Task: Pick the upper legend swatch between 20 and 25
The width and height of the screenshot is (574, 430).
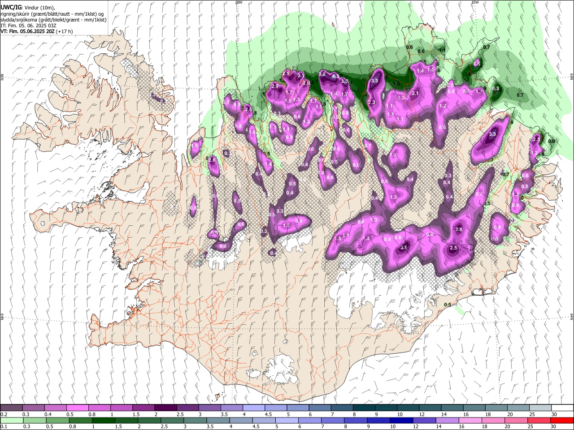Action: pos(519,408)
